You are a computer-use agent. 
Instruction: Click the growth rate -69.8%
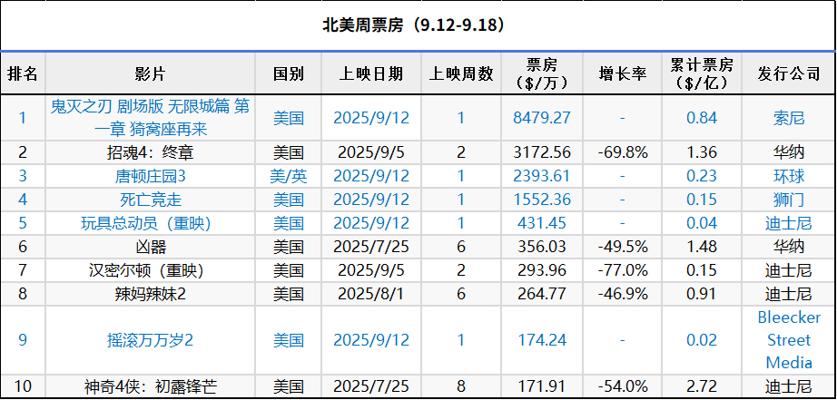[623, 153]
